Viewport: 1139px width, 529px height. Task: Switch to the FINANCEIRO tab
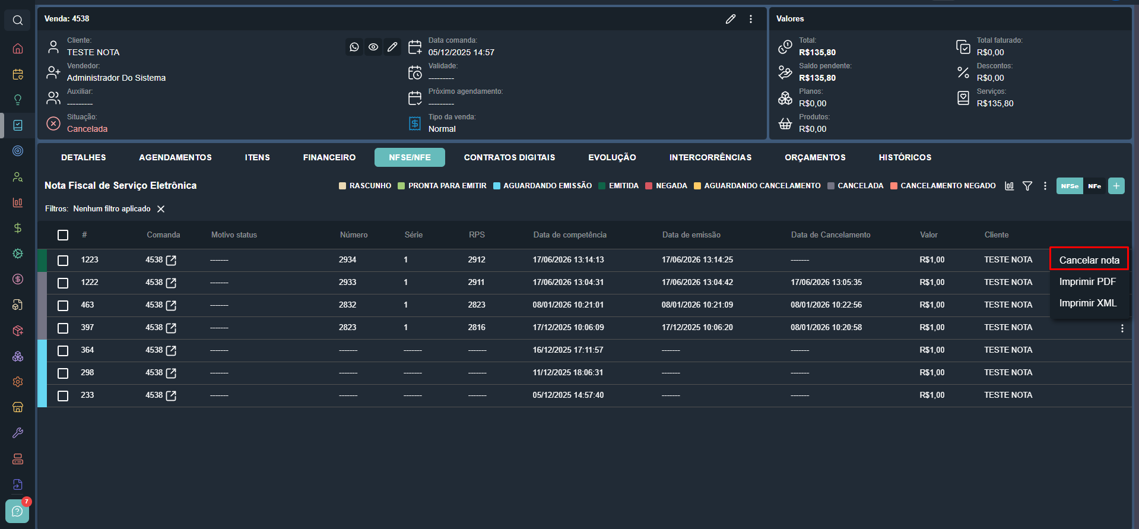[x=329, y=157]
